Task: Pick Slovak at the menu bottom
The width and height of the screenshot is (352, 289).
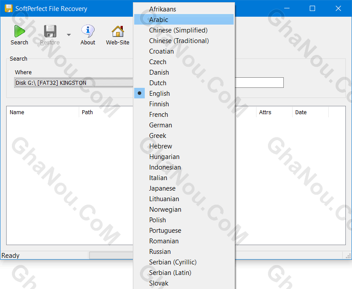Action: [184, 283]
